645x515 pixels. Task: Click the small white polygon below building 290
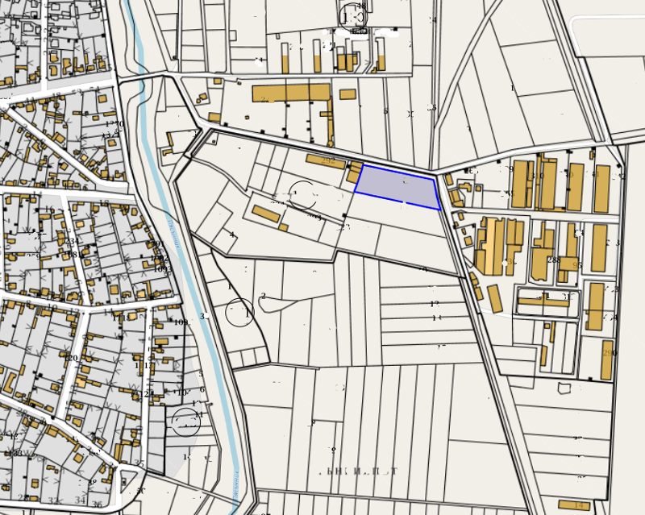point(565,388)
